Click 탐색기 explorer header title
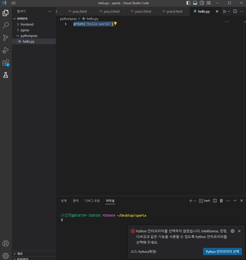This screenshot has height=260, width=246. pos(21,11)
